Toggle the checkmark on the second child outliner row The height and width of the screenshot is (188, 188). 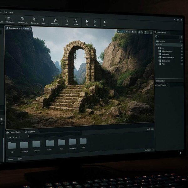[182, 51]
